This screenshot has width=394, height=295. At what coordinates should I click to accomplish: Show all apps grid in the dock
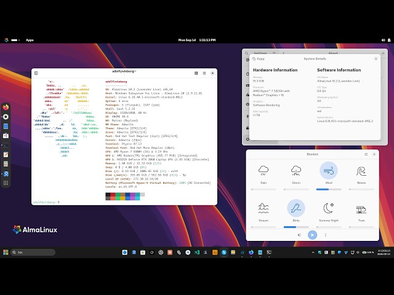point(6,183)
